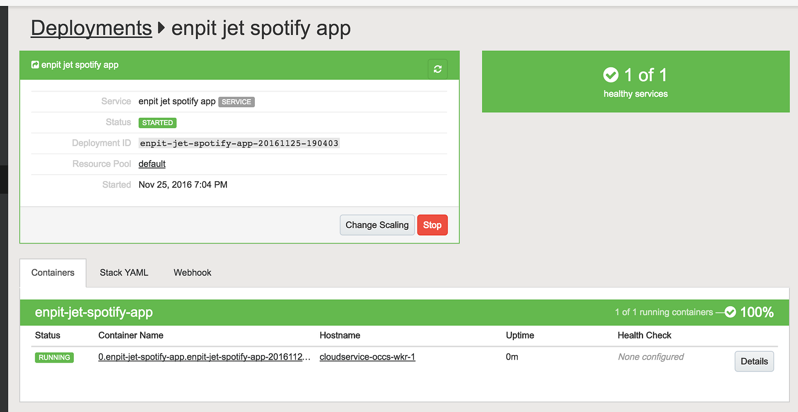Click the green STARTED status badge
Viewport: 798px width, 412px height.
click(x=157, y=123)
